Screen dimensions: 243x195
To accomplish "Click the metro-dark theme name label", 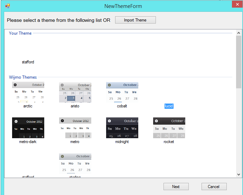I will pyautogui.click(x=28, y=142).
